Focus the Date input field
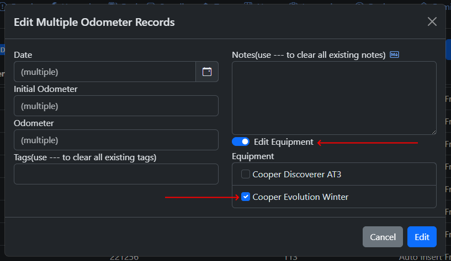The width and height of the screenshot is (451, 261). pos(105,72)
